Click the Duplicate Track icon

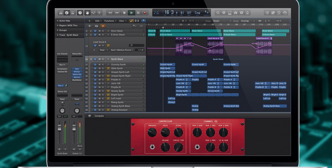[96, 26]
